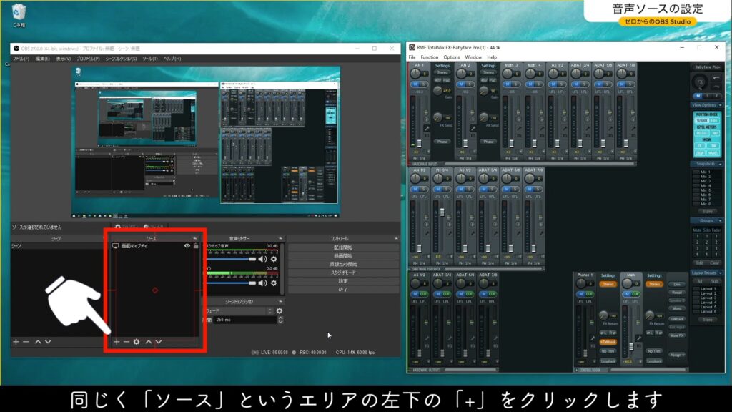Move scene up in OBS Scenes panel
Viewport: 732px width, 412px height.
pyautogui.click(x=38, y=342)
